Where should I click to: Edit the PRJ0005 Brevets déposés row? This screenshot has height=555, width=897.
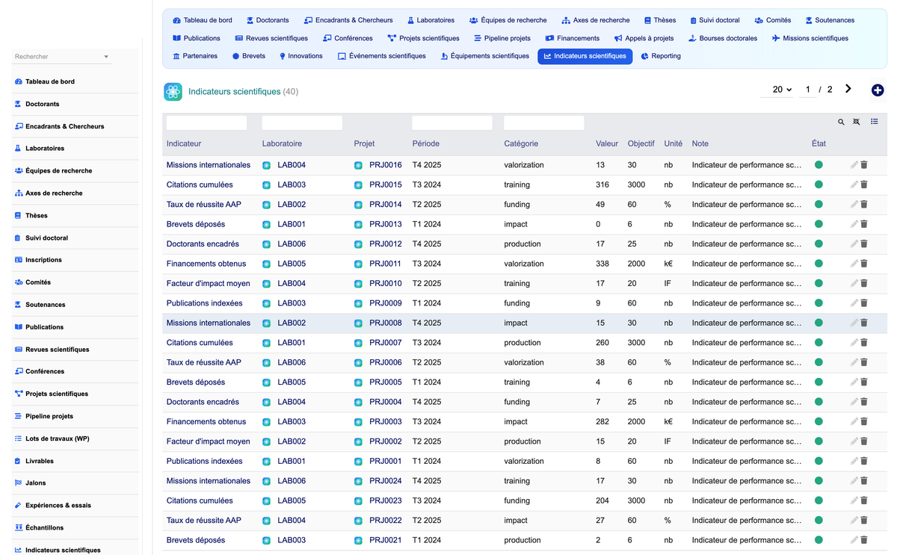[854, 382]
